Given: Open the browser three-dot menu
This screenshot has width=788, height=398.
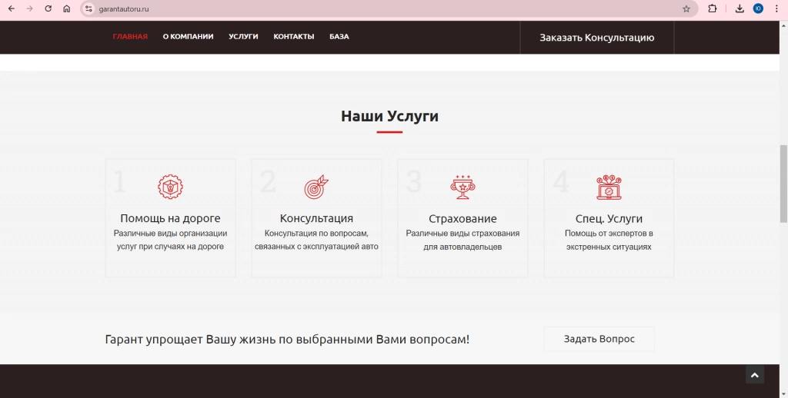Looking at the screenshot, I should (x=776, y=8).
